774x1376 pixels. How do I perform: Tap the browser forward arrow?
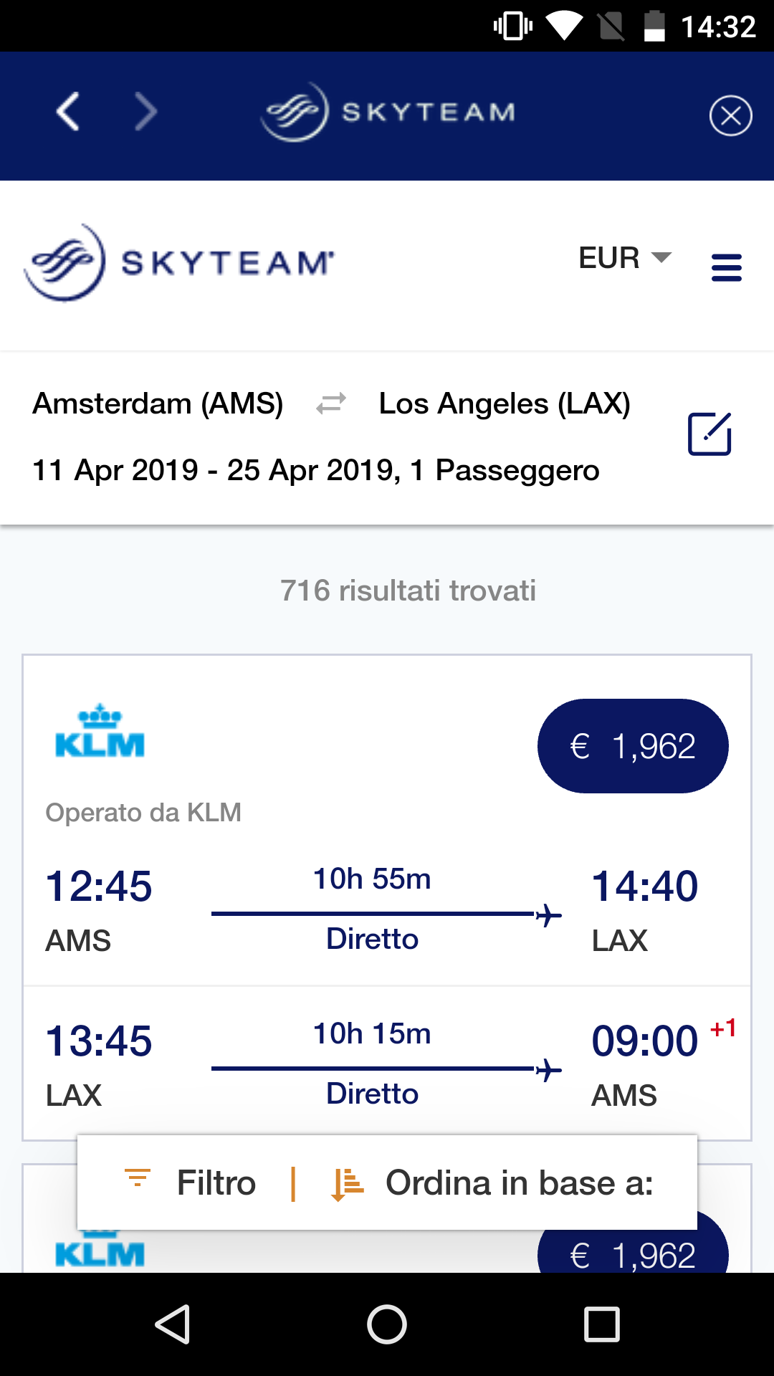pos(145,113)
